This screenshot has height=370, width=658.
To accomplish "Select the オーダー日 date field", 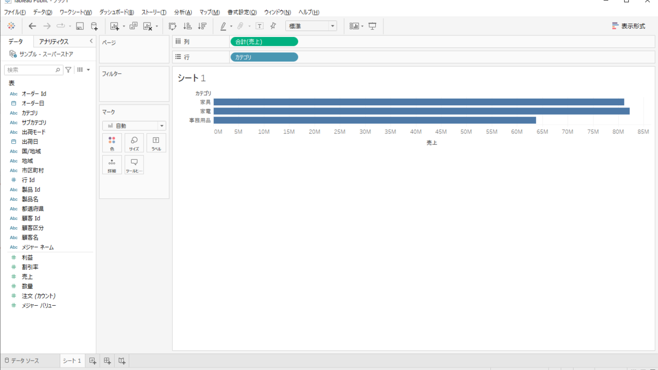I will [33, 103].
